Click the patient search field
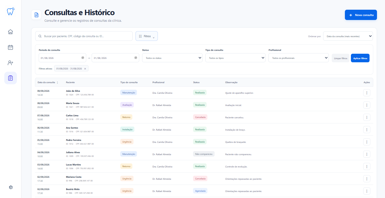Screen dimensions: 385x198 tap(84, 36)
